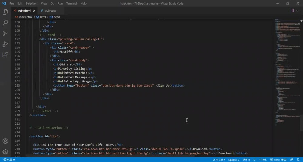Open the Edit menu
Screen dimensions: 303x162
coord(20,3)
